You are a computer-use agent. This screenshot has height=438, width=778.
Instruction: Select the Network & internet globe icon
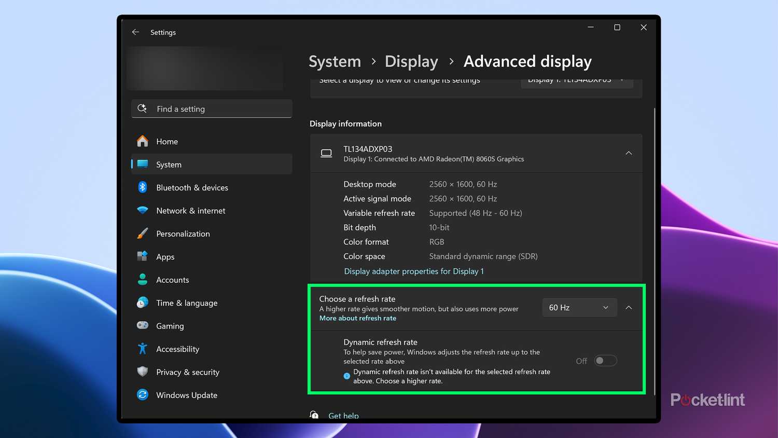(x=142, y=210)
